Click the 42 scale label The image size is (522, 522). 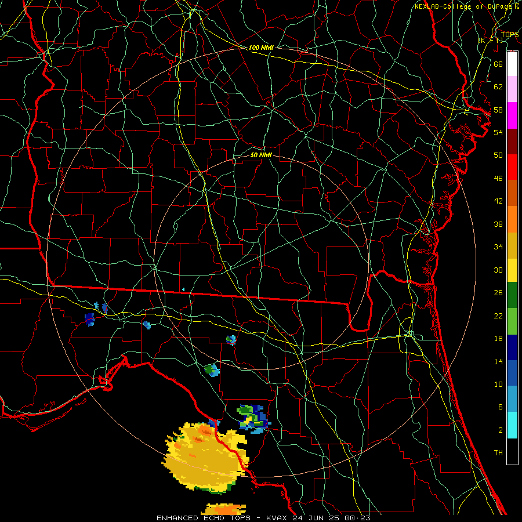498,201
